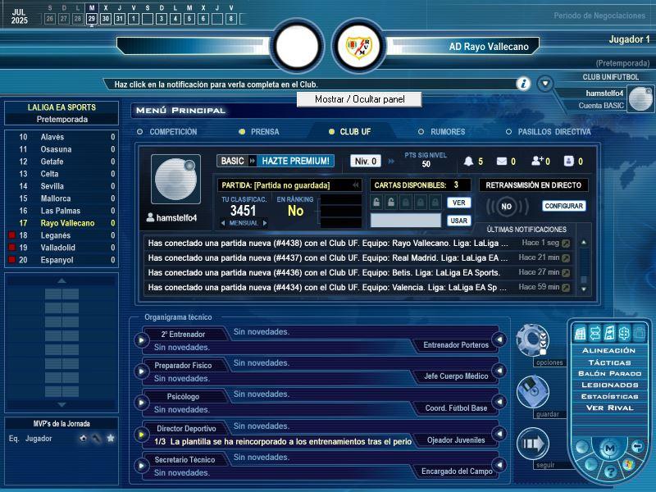The height and width of the screenshot is (492, 656).
Task: Click the back arrow round button
Action: 637,446
